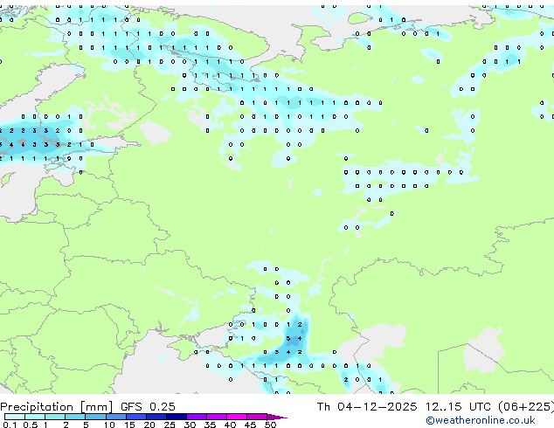Click the 'GFS 0.25' model label
Image resolution: width=554 pixels, height=428 pixels.
(148, 407)
